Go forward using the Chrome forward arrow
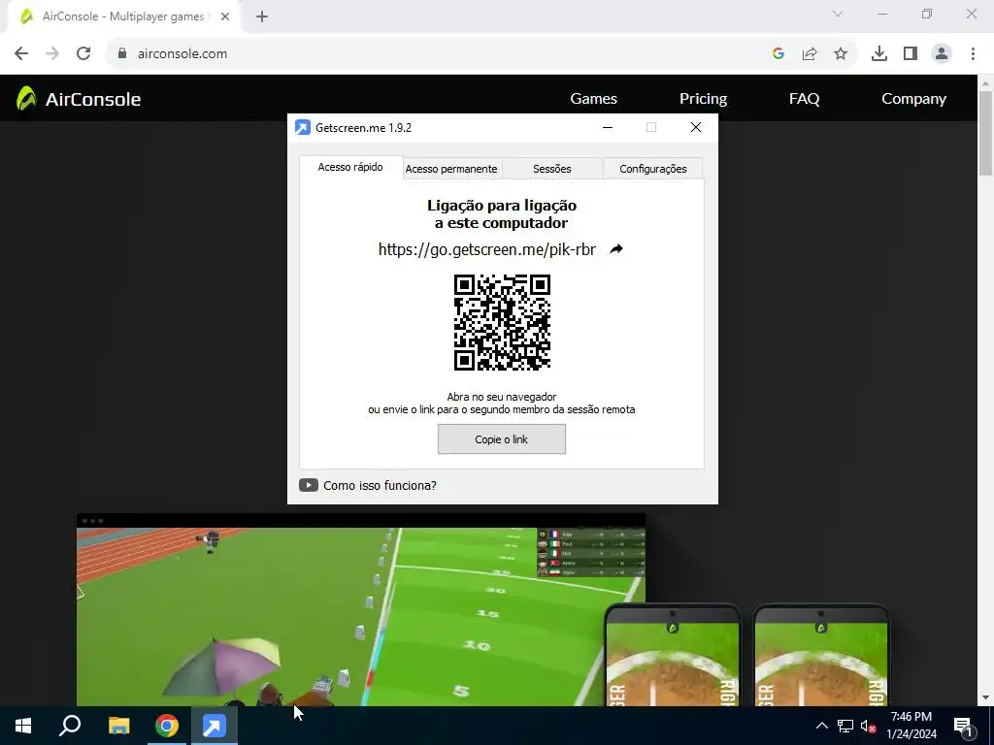Screen dimensions: 994x745 [52, 54]
